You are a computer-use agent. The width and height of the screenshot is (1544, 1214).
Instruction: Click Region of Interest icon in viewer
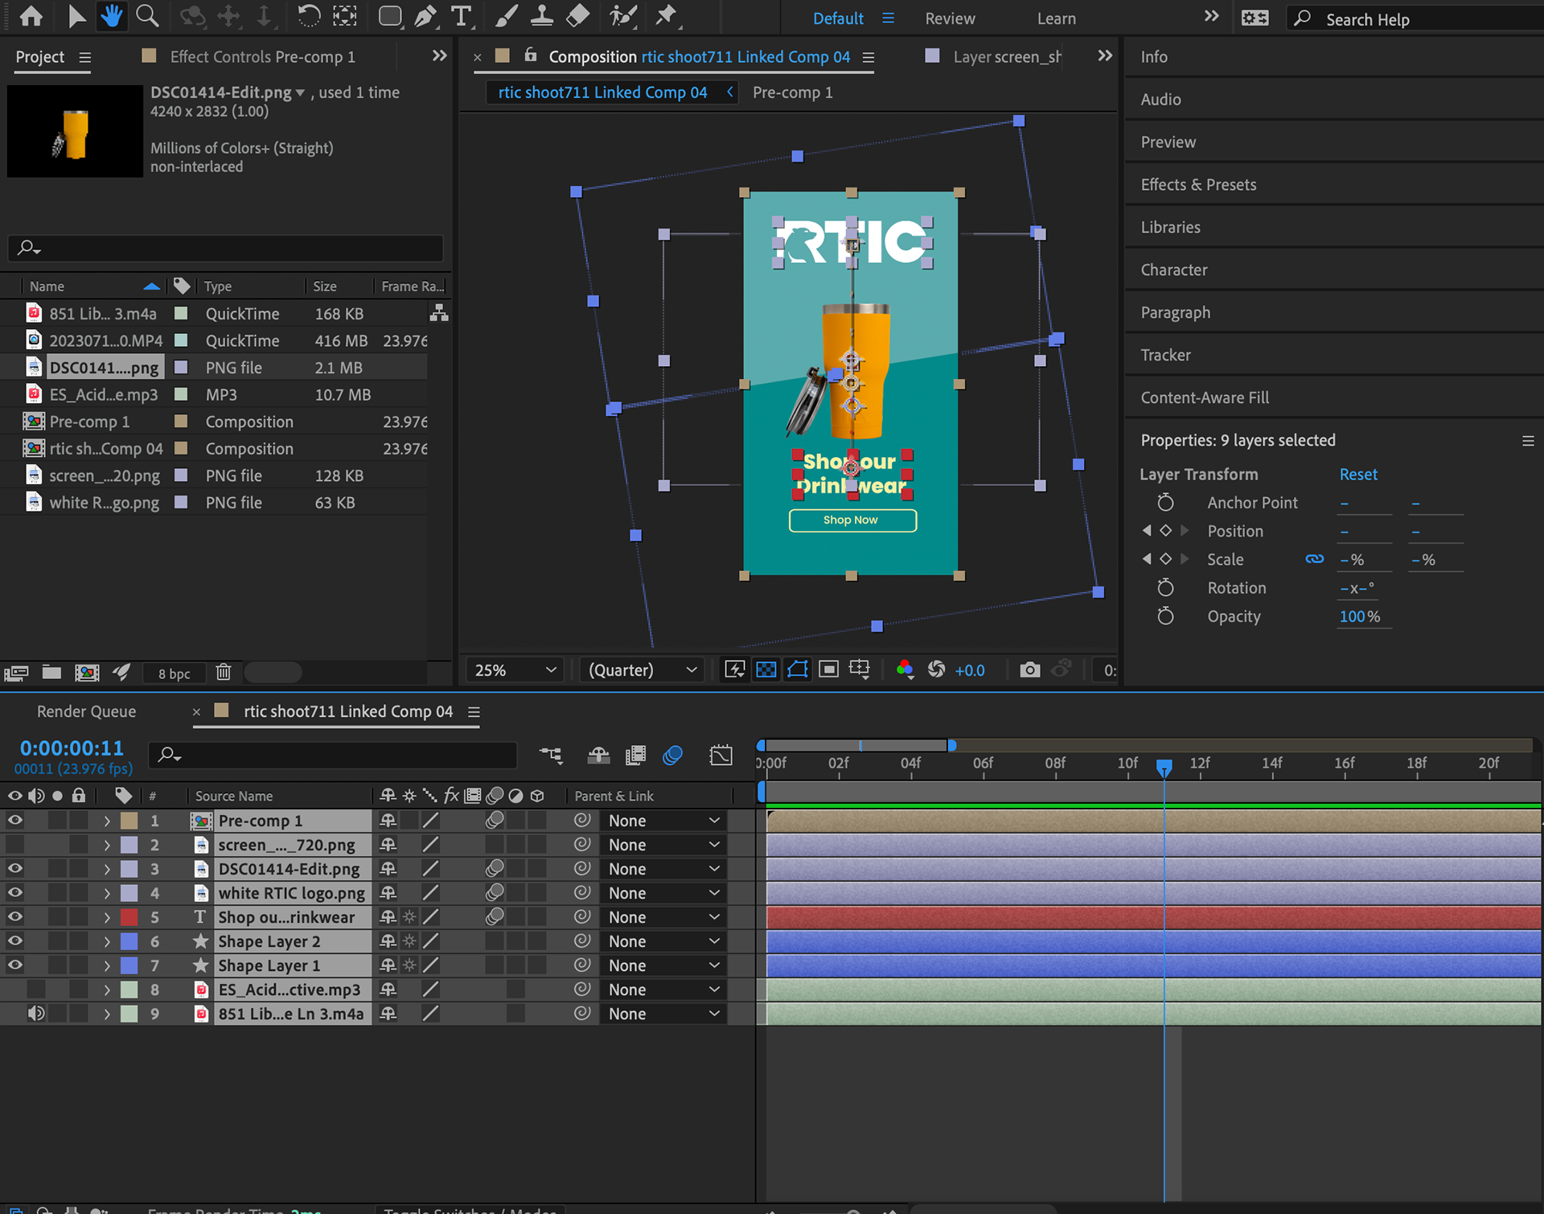pos(828,669)
